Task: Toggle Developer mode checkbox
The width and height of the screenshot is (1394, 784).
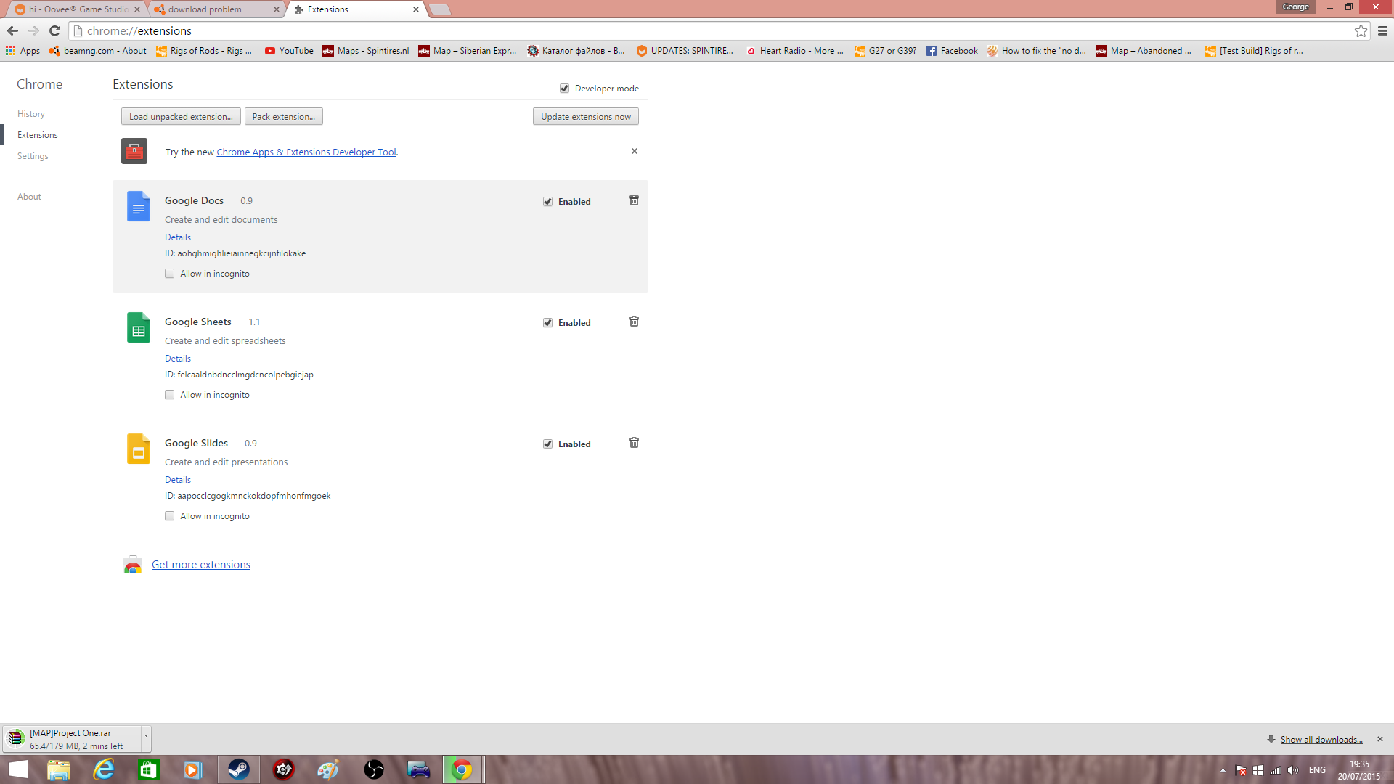Action: [564, 89]
